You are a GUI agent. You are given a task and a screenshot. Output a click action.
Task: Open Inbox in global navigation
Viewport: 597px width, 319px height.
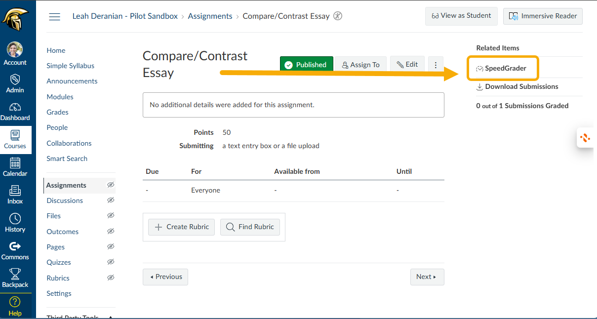pyautogui.click(x=15, y=195)
